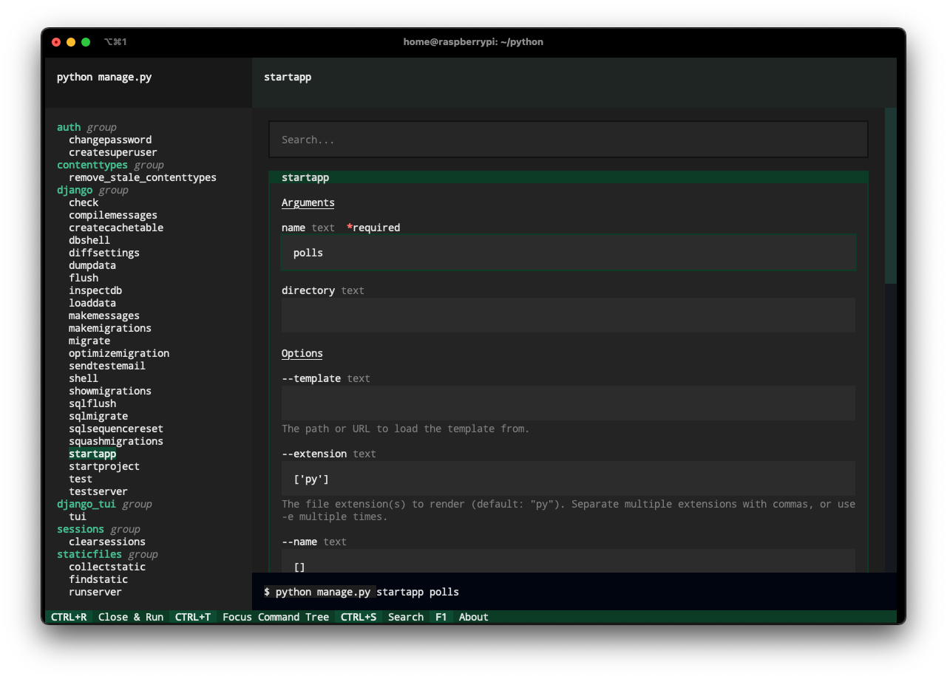
Task: Open the dbshell command
Action: [x=89, y=240]
